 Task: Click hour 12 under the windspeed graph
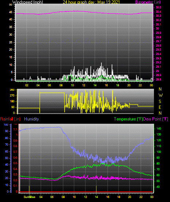pos(84,85)
